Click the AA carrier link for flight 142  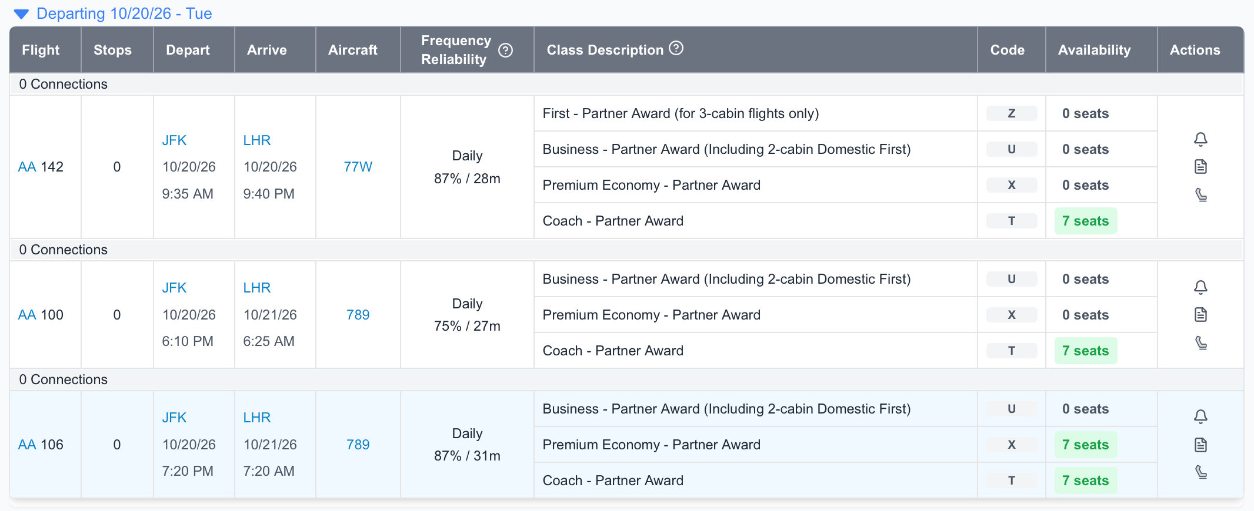click(x=27, y=167)
